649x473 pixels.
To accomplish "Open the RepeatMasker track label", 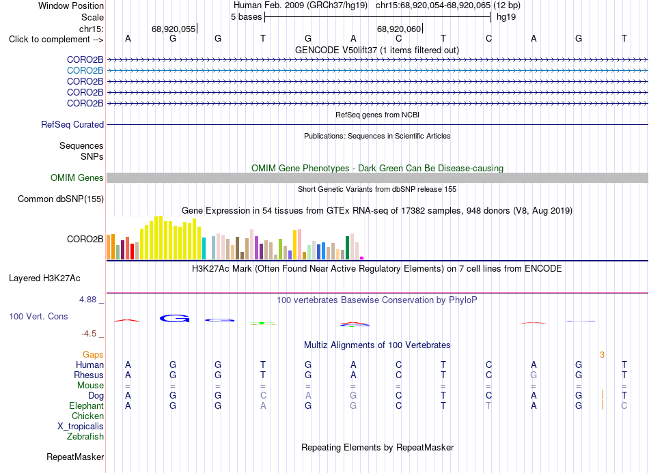I will coord(75,457).
